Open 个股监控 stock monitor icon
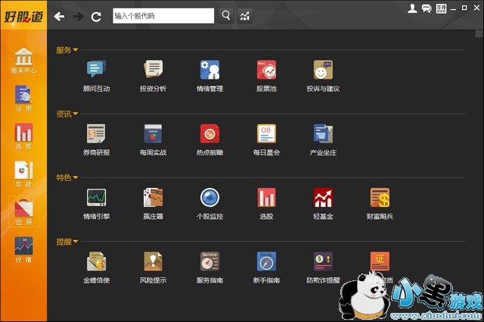484x322 pixels. (209, 199)
